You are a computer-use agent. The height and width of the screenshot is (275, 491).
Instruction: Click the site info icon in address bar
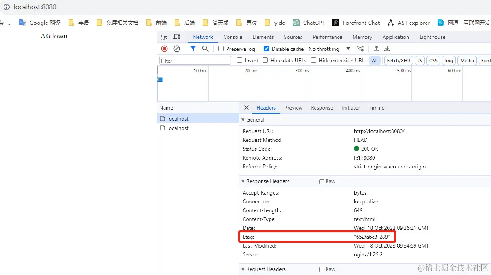(x=7, y=7)
